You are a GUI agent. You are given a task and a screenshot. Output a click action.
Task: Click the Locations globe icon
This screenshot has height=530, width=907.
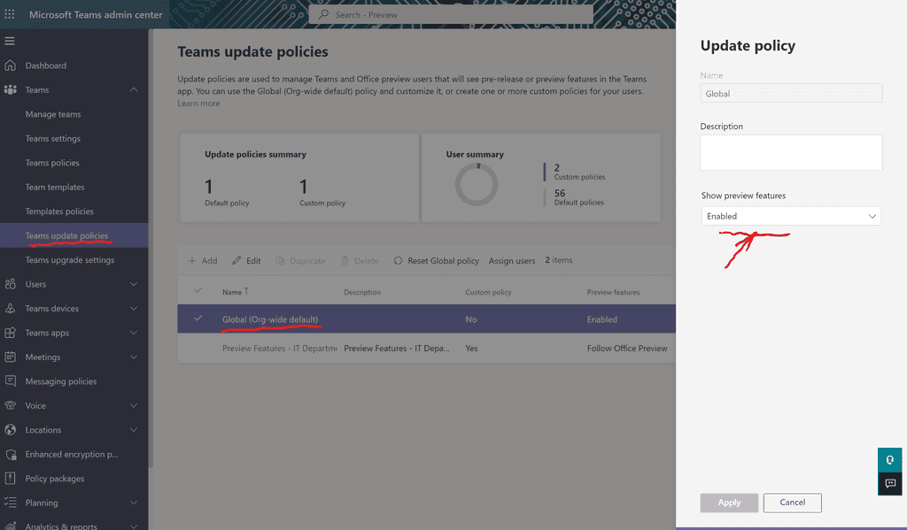pyautogui.click(x=11, y=430)
